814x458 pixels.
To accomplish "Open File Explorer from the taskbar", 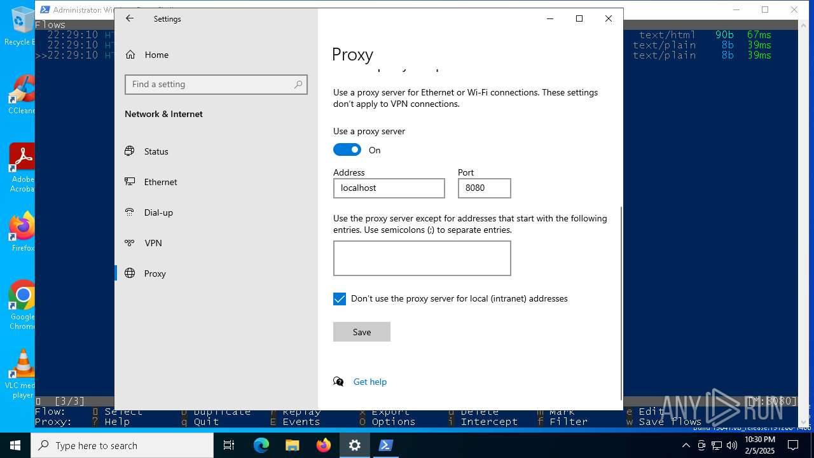I will tap(293, 445).
